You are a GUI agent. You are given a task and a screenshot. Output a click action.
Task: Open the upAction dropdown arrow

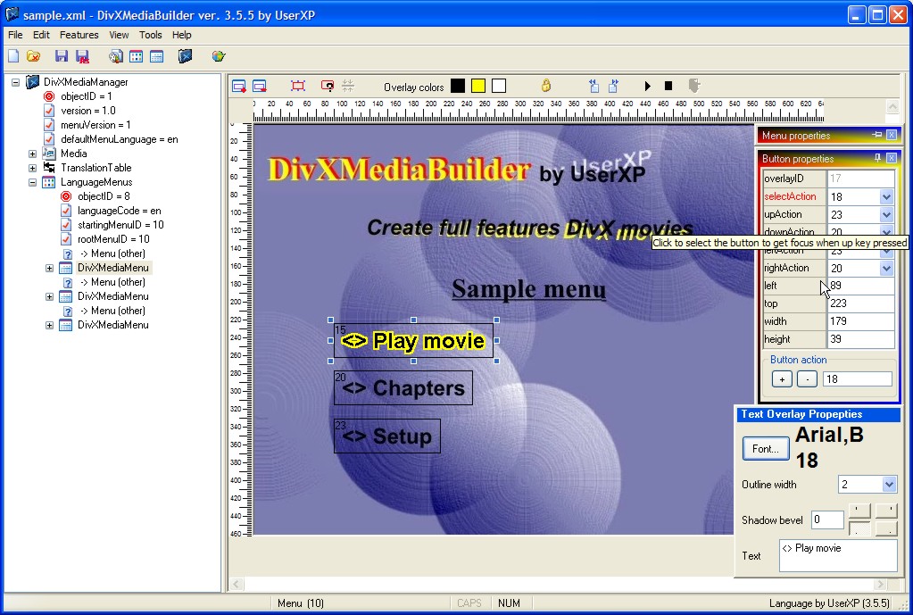[886, 215]
